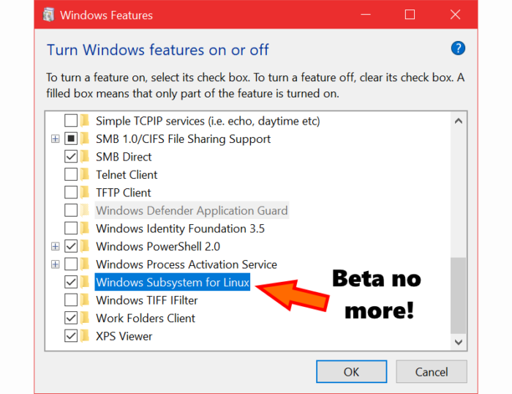This screenshot has width=512, height=394.
Task: Select Windows Process Activation Service label
Action: point(187,264)
